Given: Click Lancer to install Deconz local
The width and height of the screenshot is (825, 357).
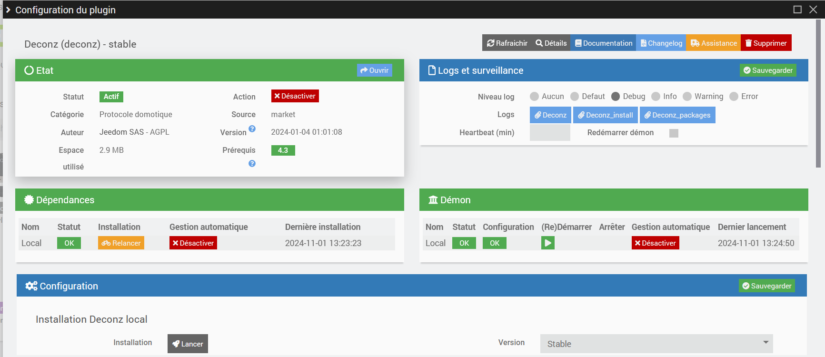Looking at the screenshot, I should 188,344.
